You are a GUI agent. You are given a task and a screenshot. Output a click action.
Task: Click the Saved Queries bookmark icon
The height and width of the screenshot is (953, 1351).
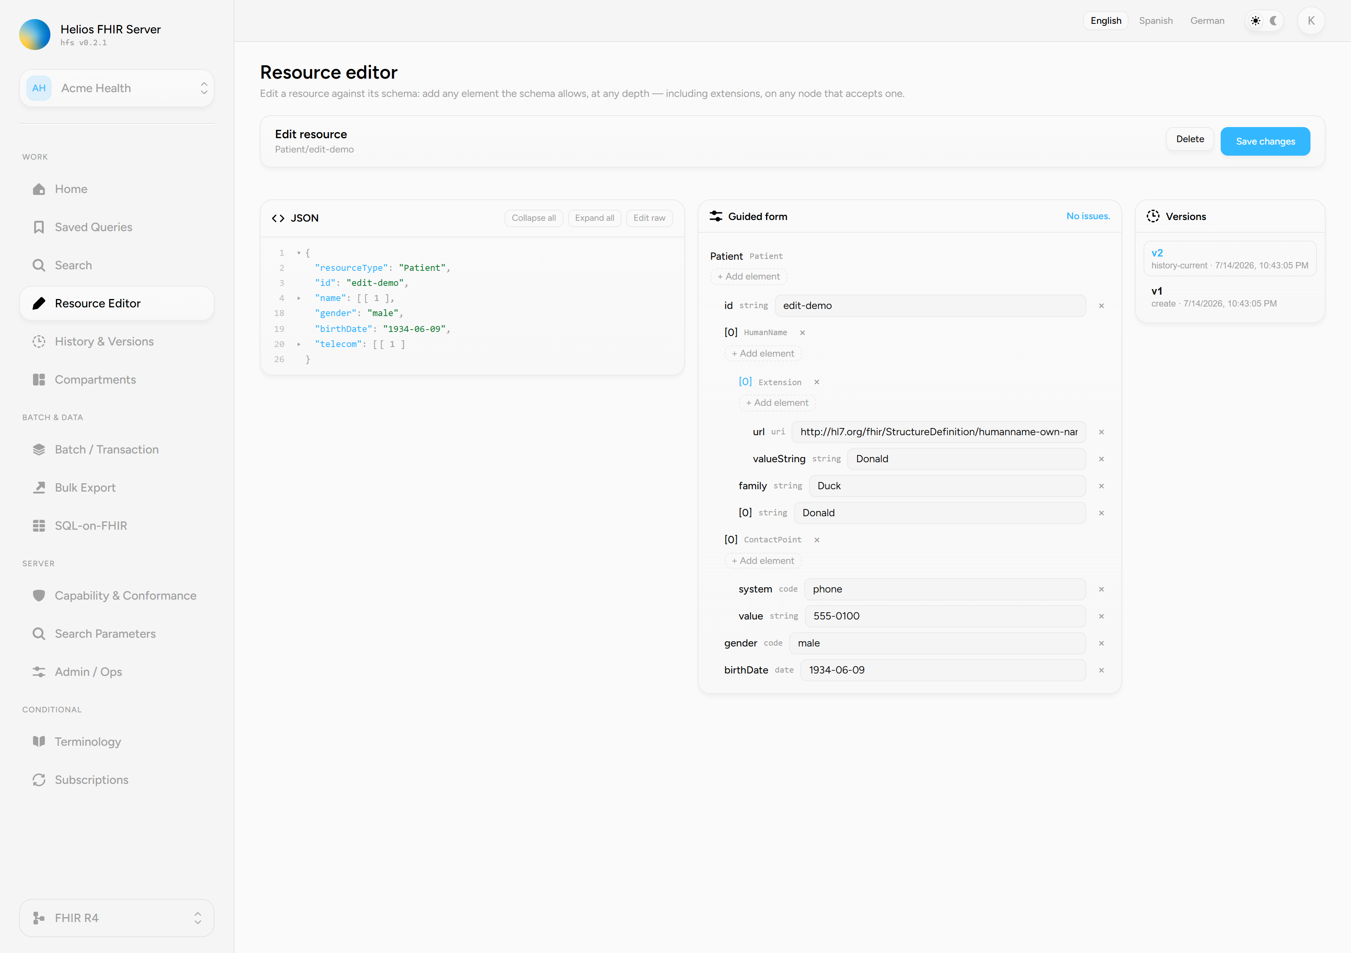tap(39, 227)
